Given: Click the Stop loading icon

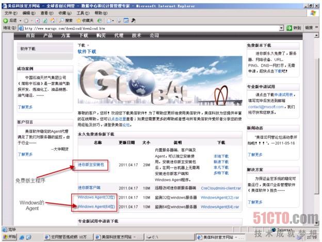Looking at the screenshot, I should tap(37, 21).
